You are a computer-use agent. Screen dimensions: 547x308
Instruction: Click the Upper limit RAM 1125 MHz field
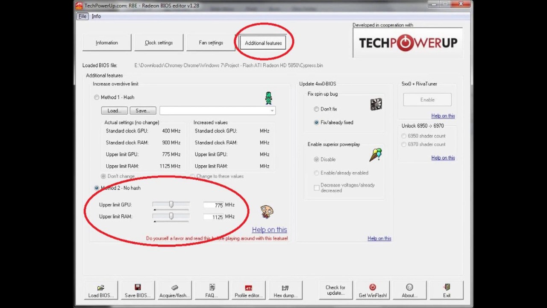pos(214,217)
